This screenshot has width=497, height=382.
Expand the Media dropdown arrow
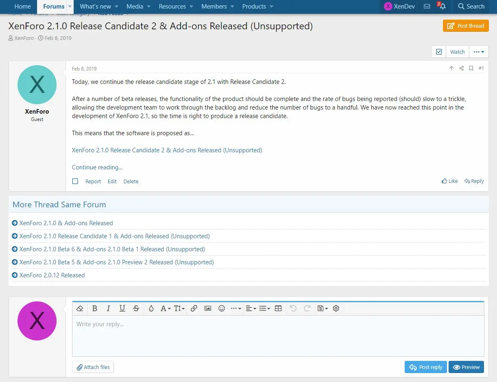[x=149, y=7]
